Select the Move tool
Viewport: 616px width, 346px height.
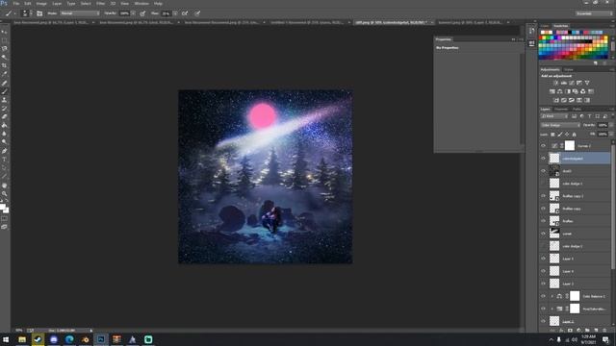tap(4, 32)
